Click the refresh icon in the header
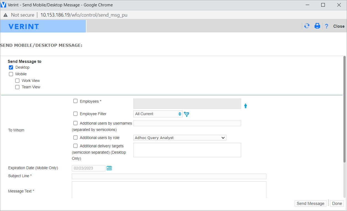This screenshot has height=211, width=347. click(x=307, y=26)
